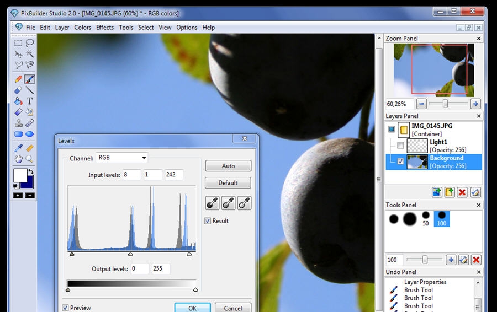Zoom out with minus button in Zoom Panel
497x312 pixels.
[421, 104]
